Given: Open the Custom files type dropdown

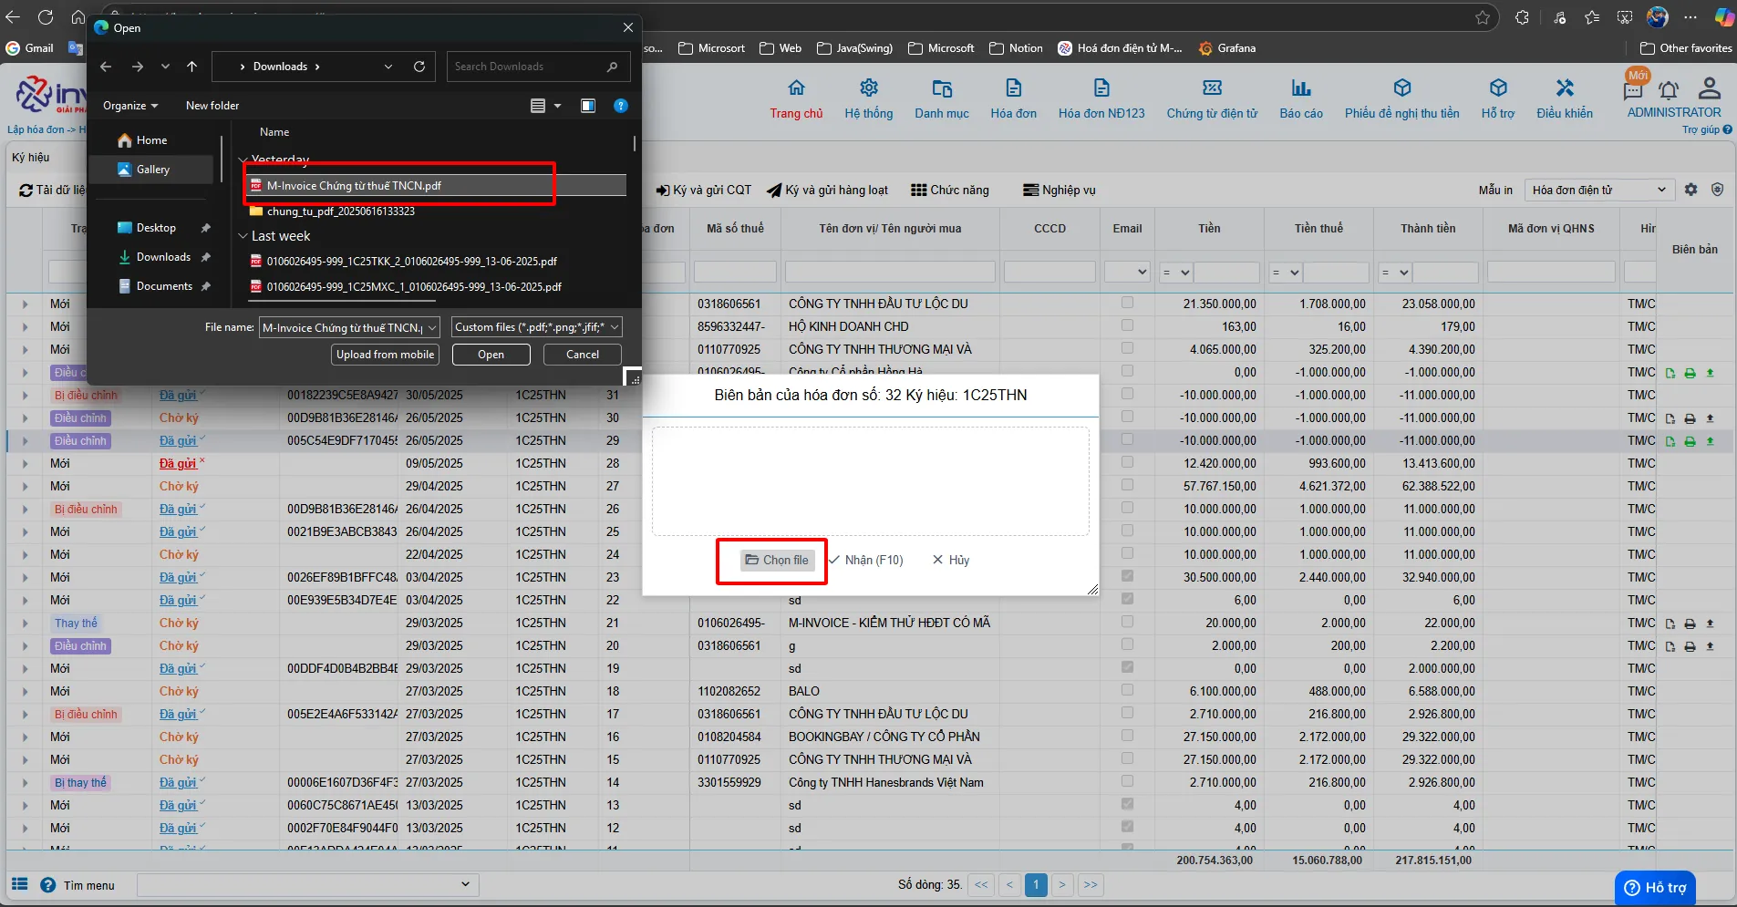Looking at the screenshot, I should [537, 327].
